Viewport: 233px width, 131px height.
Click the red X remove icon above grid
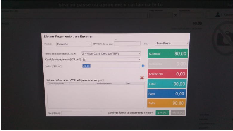click(x=142, y=78)
